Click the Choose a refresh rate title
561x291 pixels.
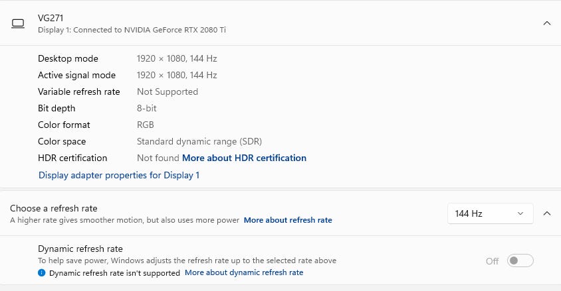(x=54, y=208)
